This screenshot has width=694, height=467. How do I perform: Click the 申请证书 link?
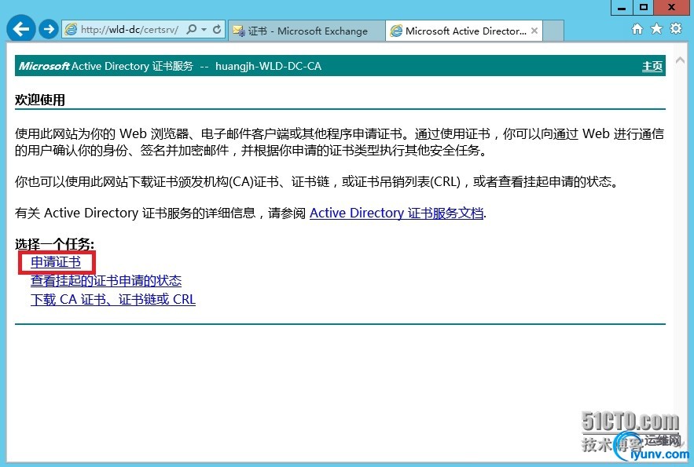56,262
